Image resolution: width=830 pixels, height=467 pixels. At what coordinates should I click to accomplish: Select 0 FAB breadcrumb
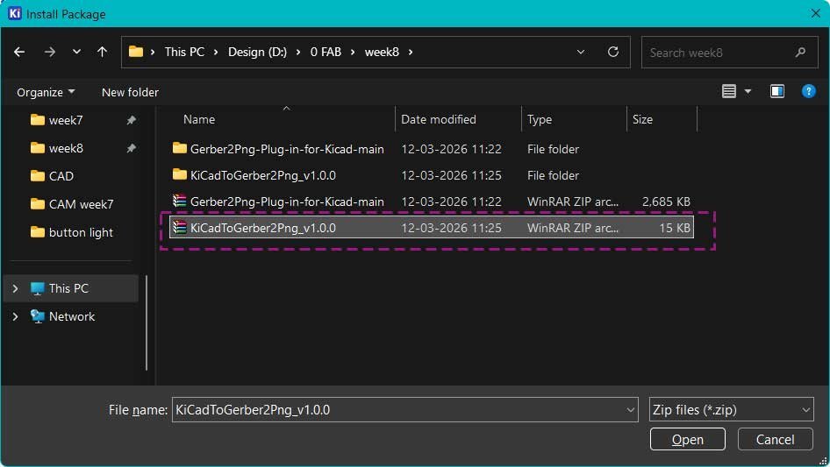(x=326, y=52)
